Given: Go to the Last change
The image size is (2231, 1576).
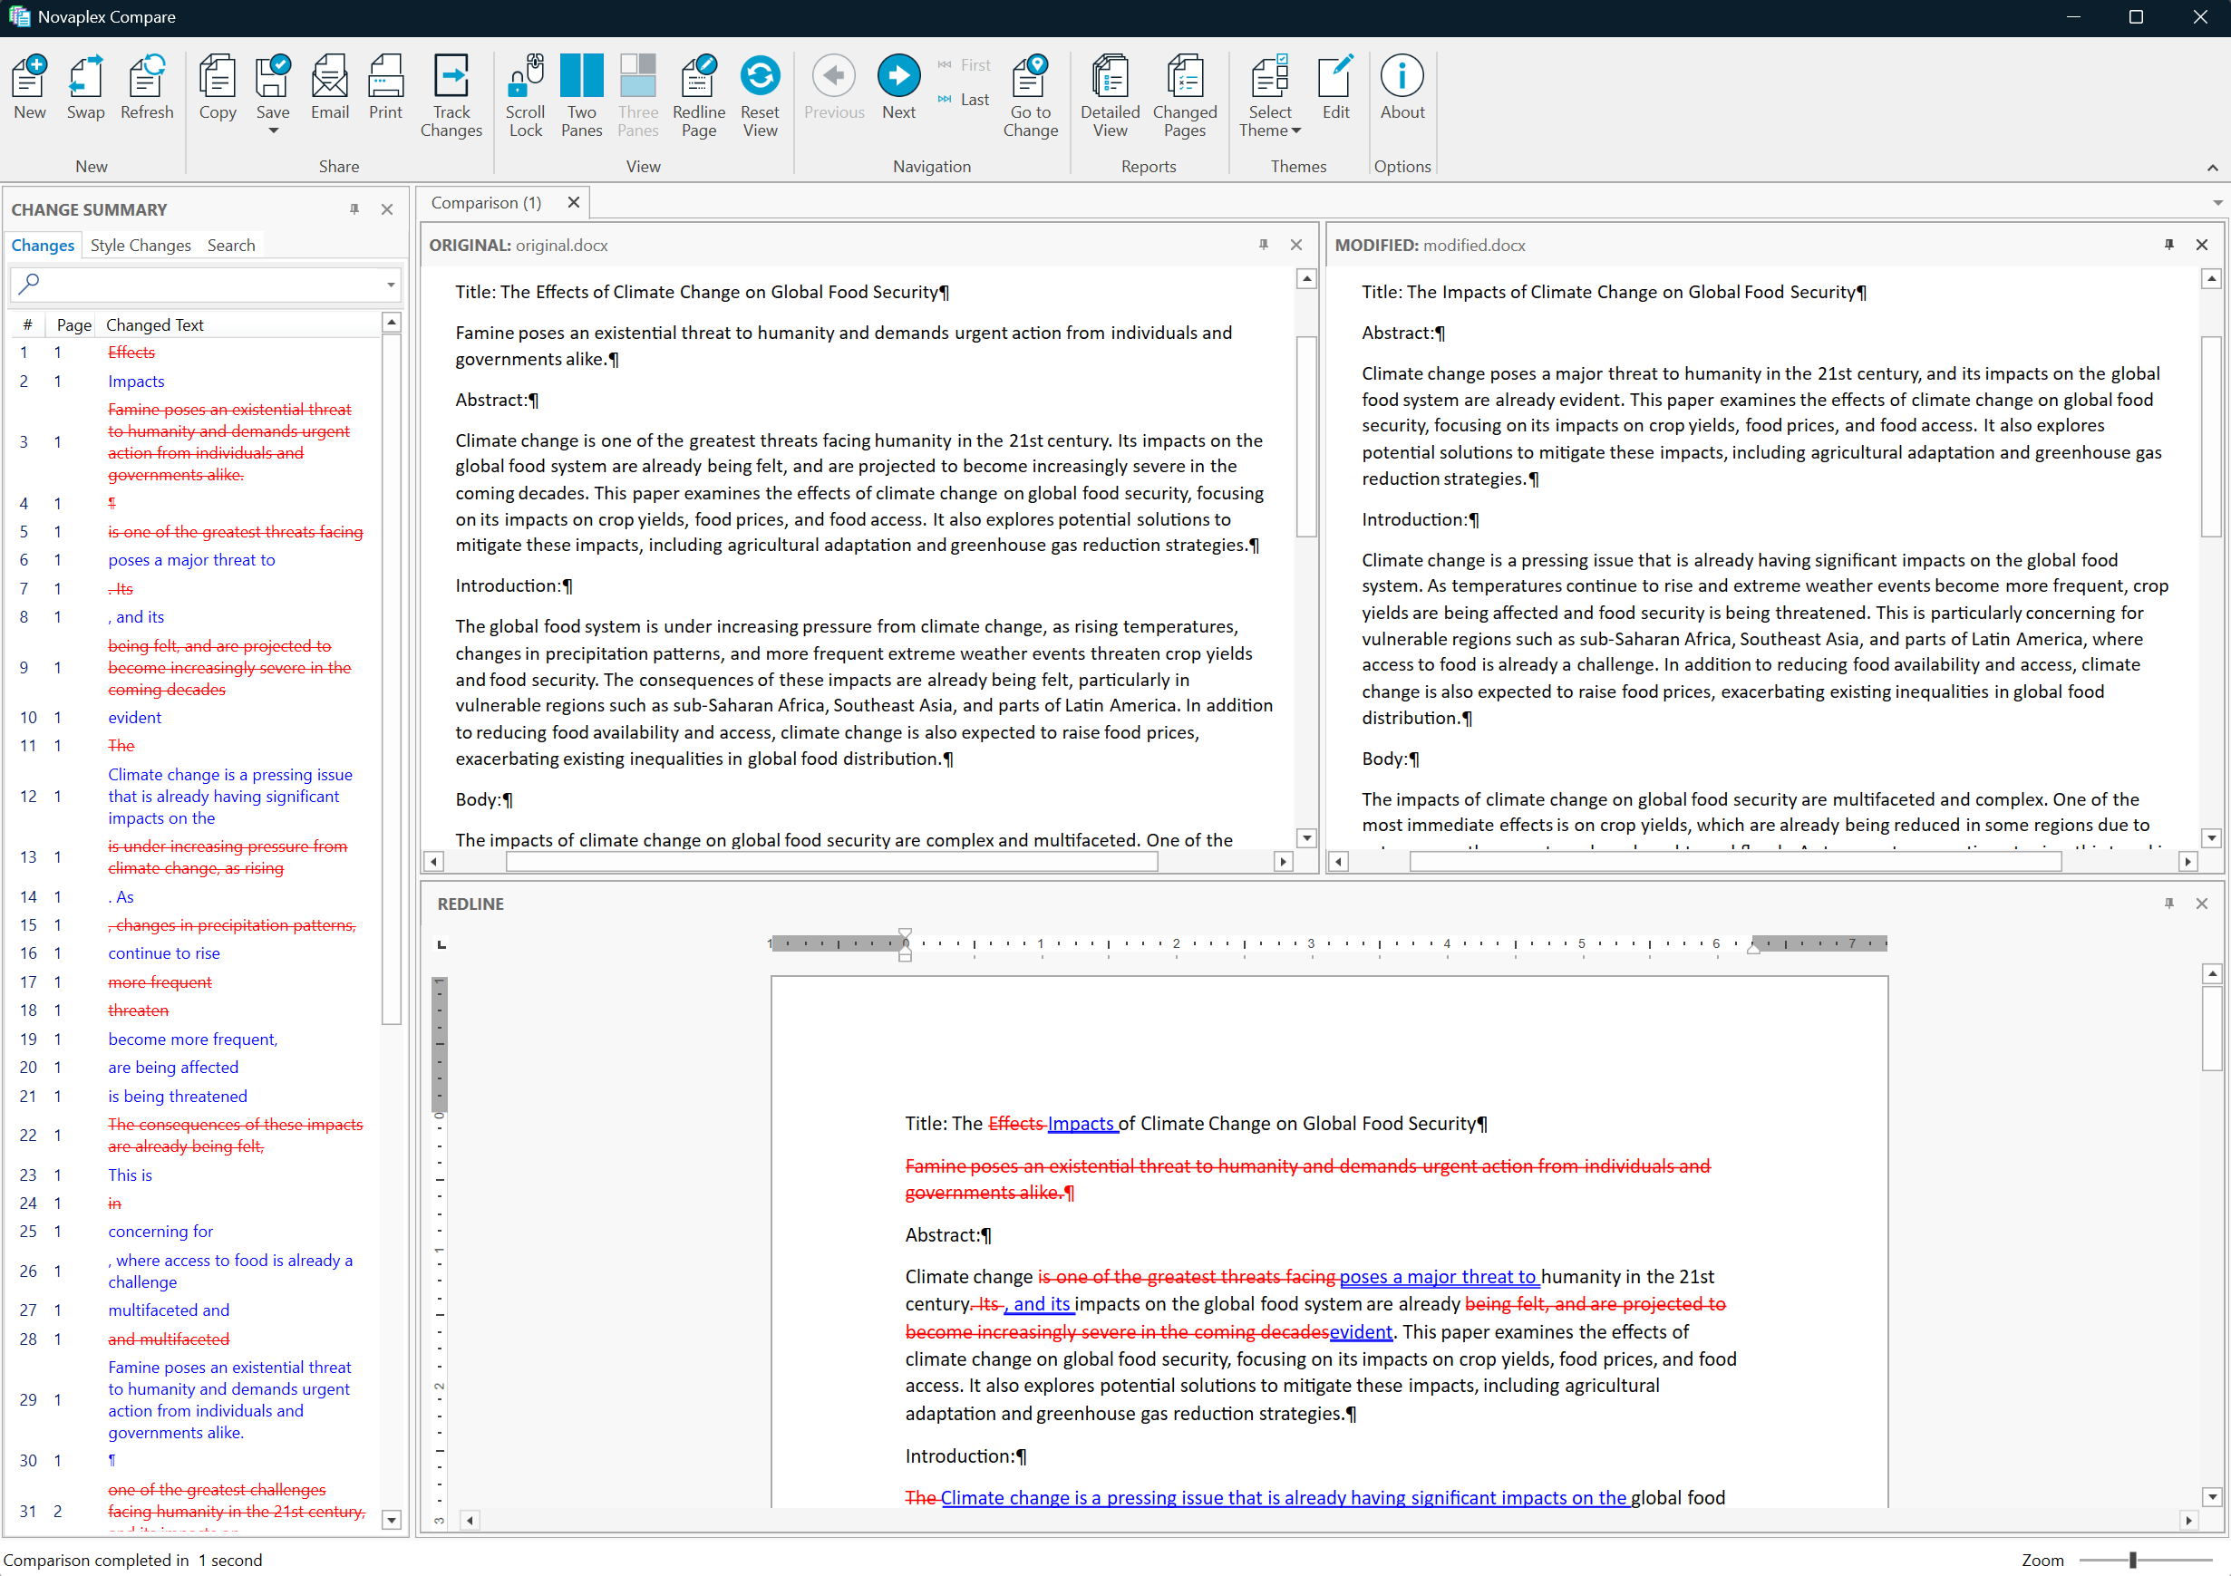Looking at the screenshot, I should click(x=964, y=99).
